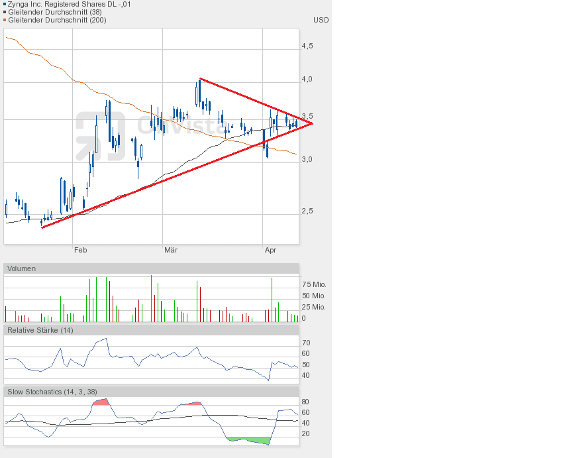Click the right apex of the red triangle
Image resolution: width=563 pixels, height=458 pixels.
point(311,123)
